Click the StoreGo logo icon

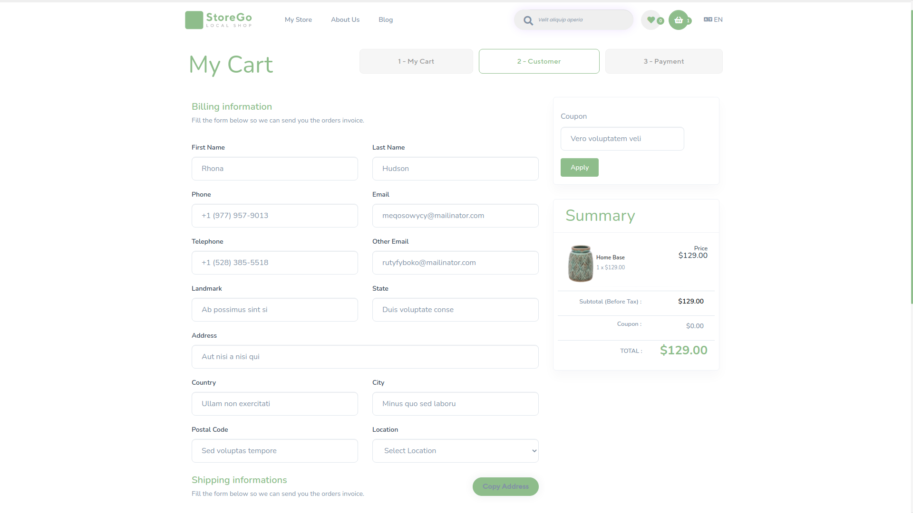(x=194, y=20)
